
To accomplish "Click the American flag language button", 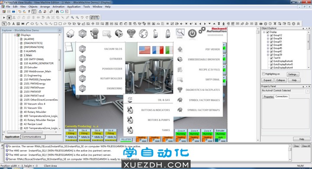I will (x=145, y=50).
